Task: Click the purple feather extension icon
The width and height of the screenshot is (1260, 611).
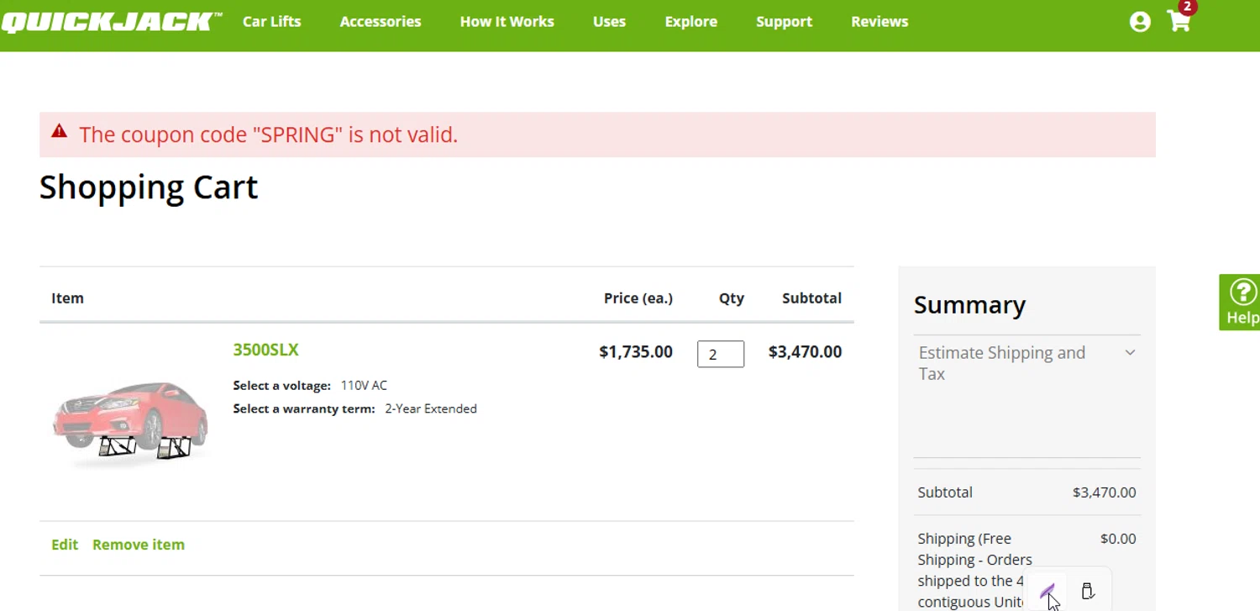Action: coord(1047,592)
